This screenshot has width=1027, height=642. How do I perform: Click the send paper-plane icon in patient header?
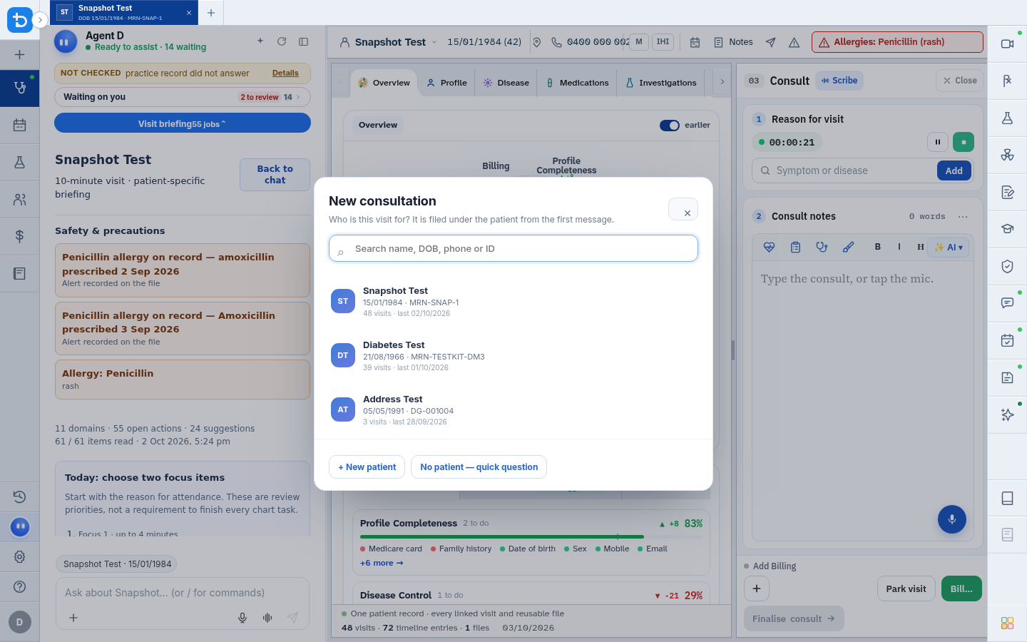pyautogui.click(x=770, y=42)
